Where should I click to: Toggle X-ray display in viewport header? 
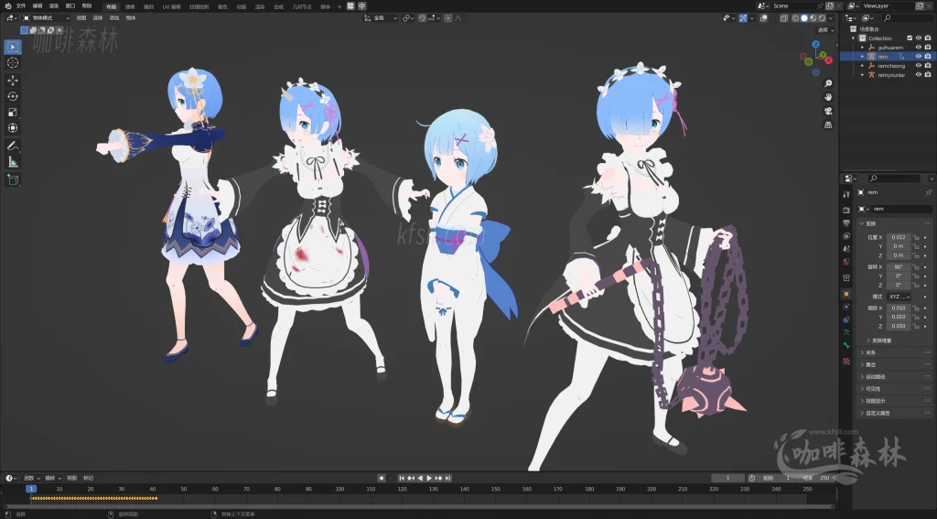click(x=783, y=18)
